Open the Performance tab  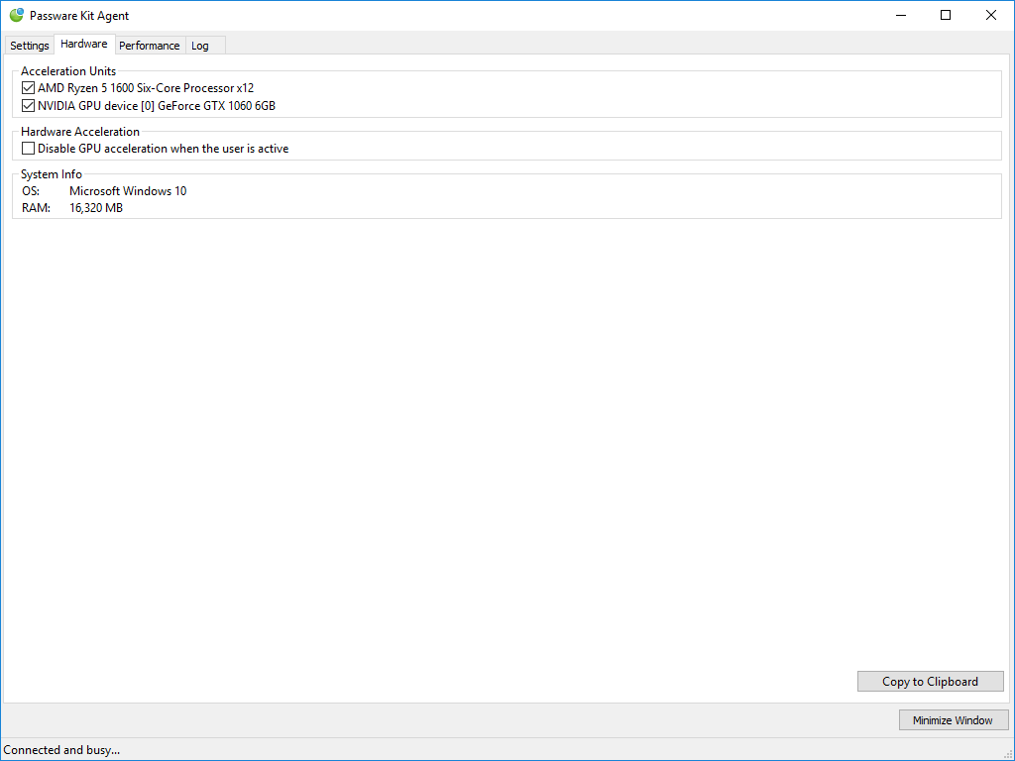pyautogui.click(x=150, y=46)
